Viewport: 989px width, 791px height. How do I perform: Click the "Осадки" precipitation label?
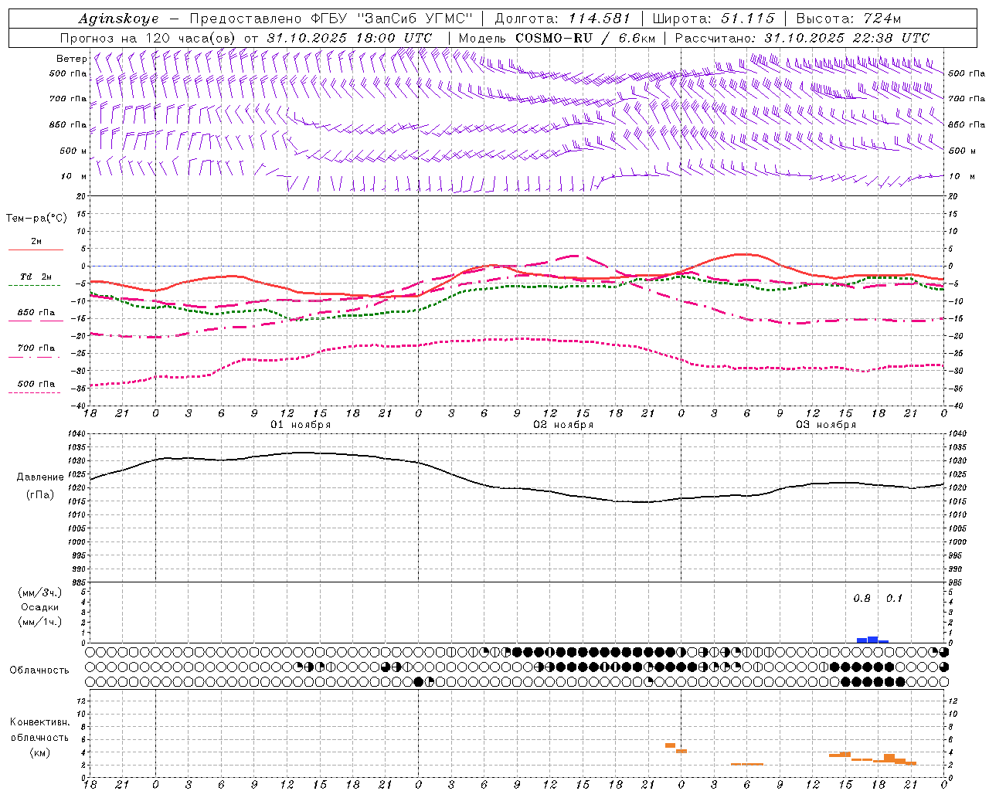coord(39,607)
